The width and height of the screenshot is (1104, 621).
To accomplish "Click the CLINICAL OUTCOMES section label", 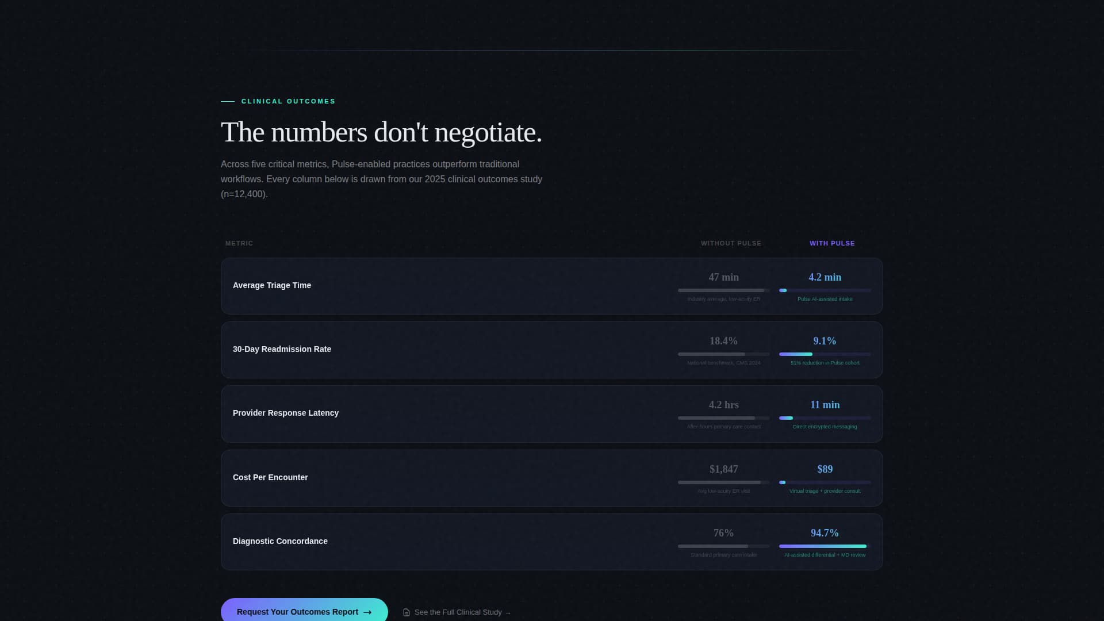I will tap(288, 101).
